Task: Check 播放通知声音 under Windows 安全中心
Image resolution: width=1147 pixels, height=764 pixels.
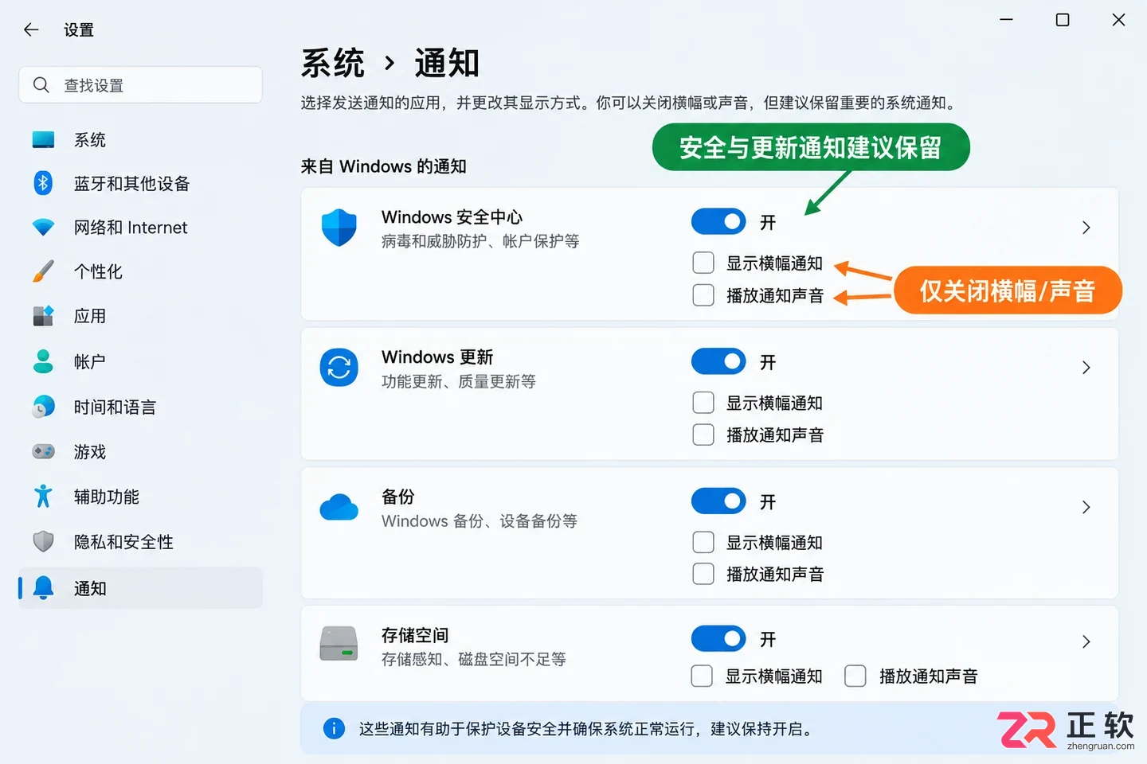Action: point(703,295)
